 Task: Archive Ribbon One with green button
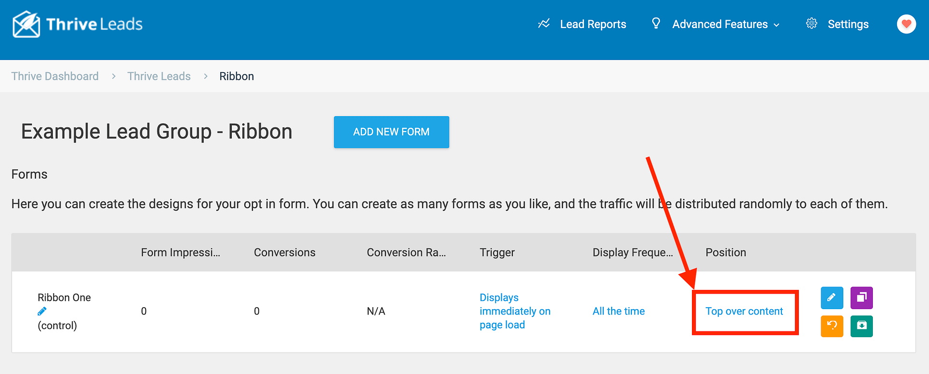861,326
